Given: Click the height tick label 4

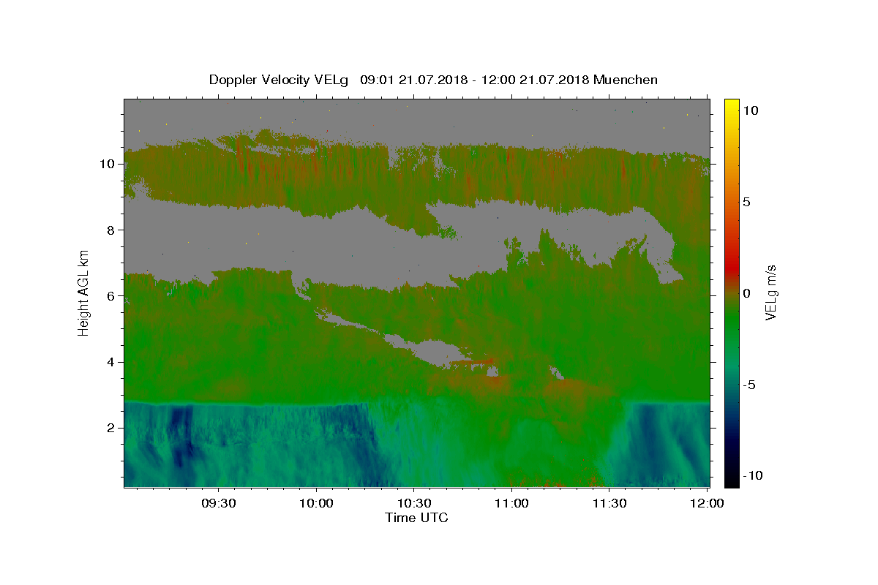Looking at the screenshot, I should (112, 362).
